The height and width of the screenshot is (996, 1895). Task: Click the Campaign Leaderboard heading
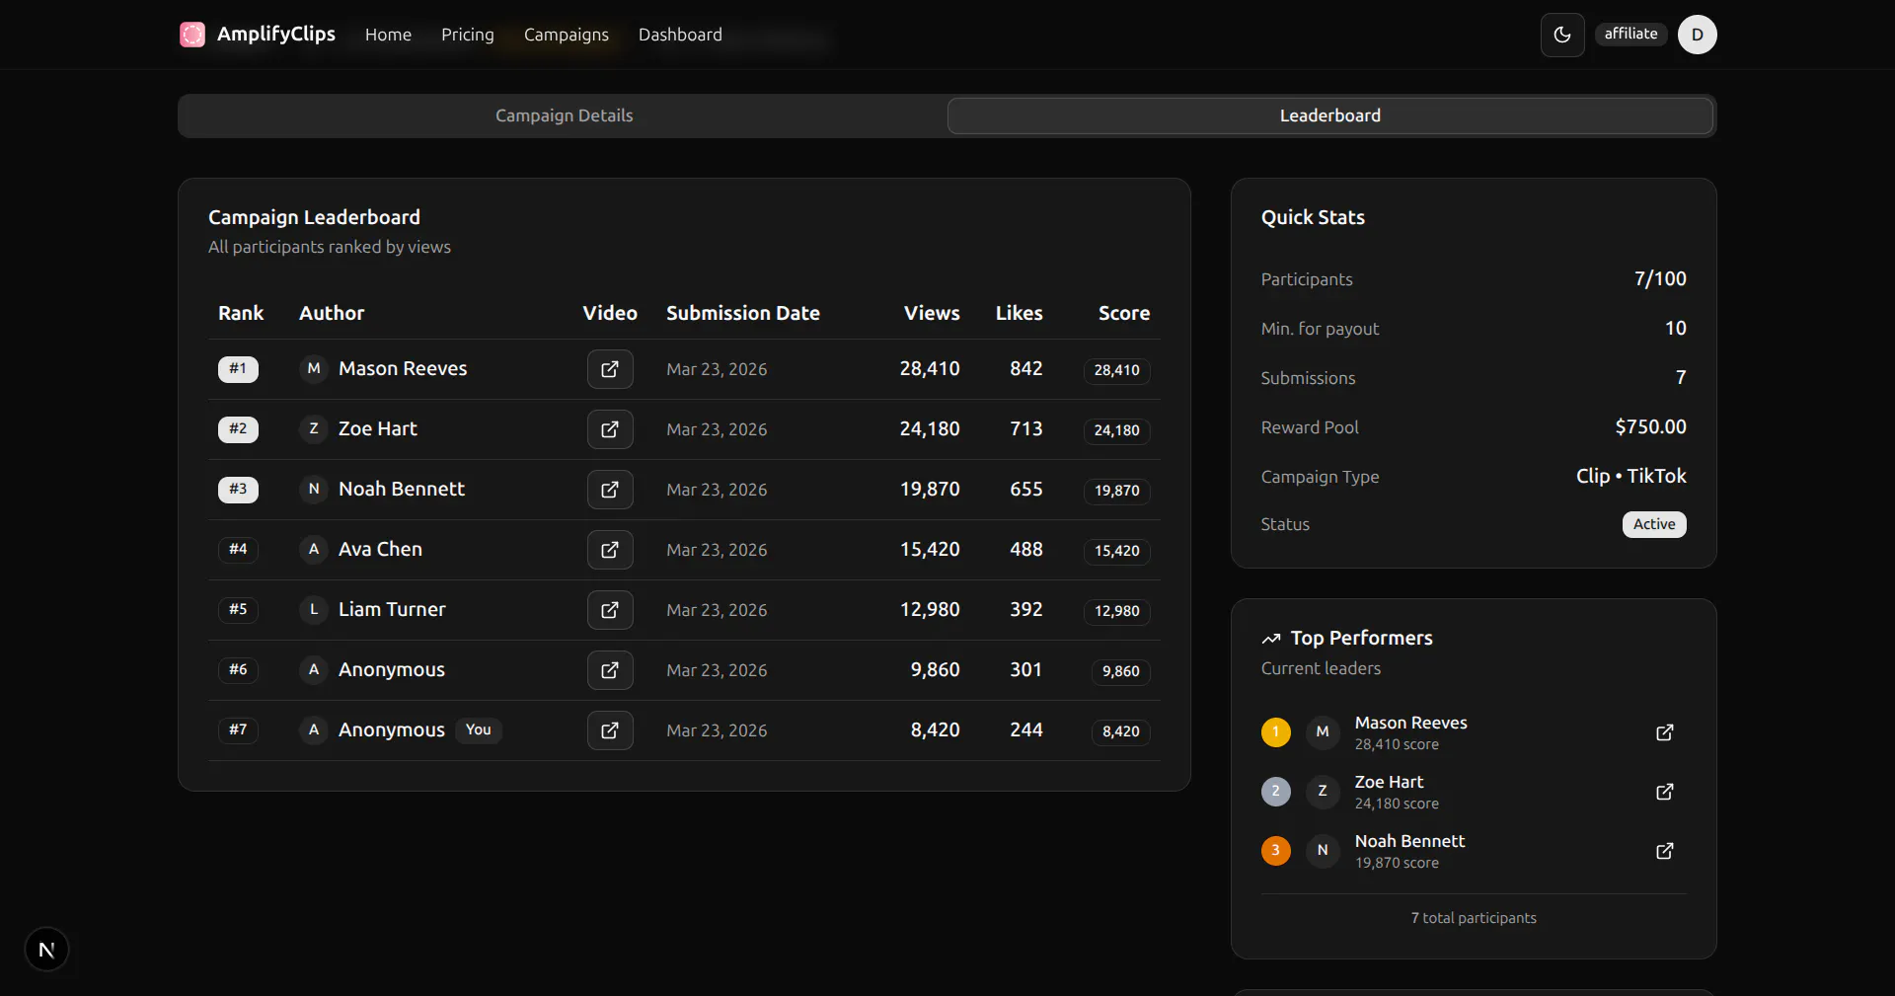point(314,217)
